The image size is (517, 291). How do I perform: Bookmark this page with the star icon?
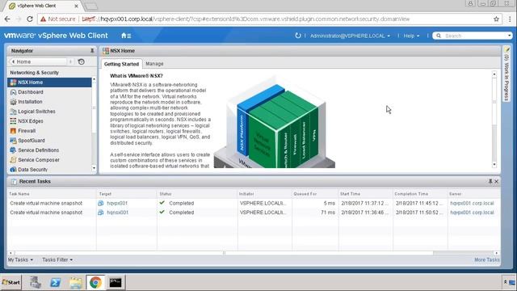pyautogui.click(x=496, y=19)
